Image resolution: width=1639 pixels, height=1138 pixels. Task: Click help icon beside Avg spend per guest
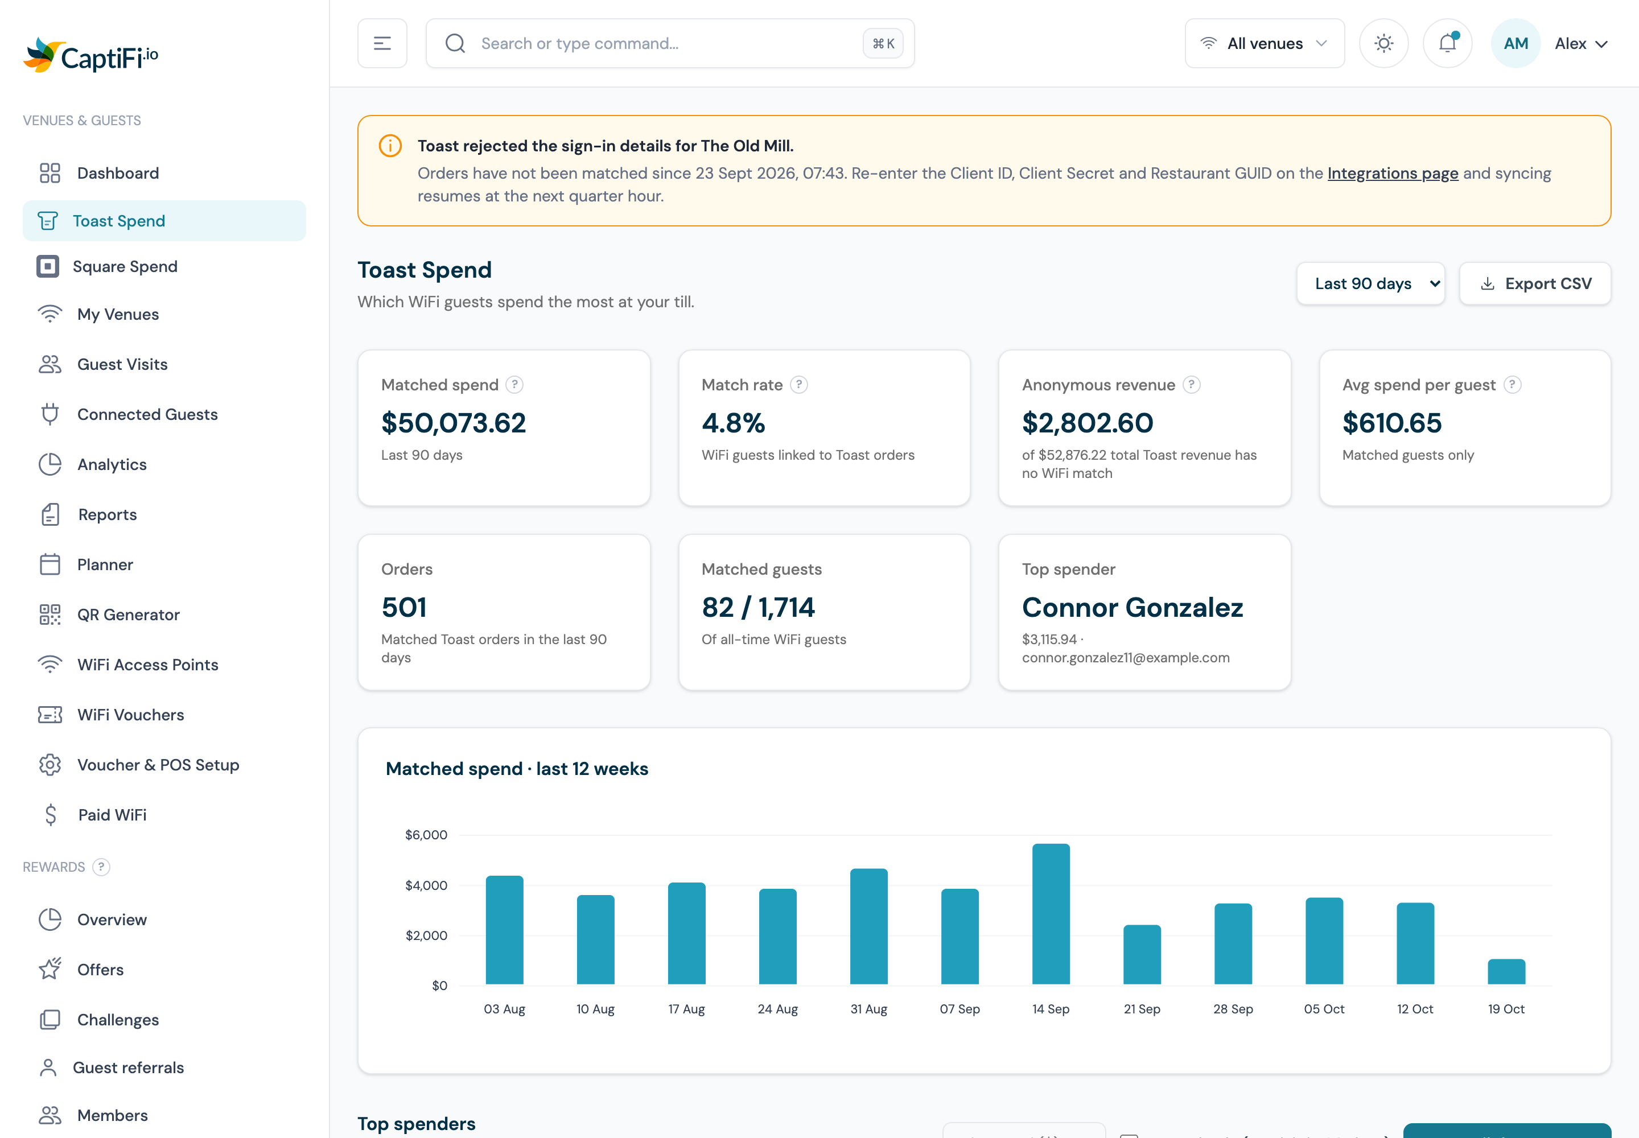coord(1512,385)
